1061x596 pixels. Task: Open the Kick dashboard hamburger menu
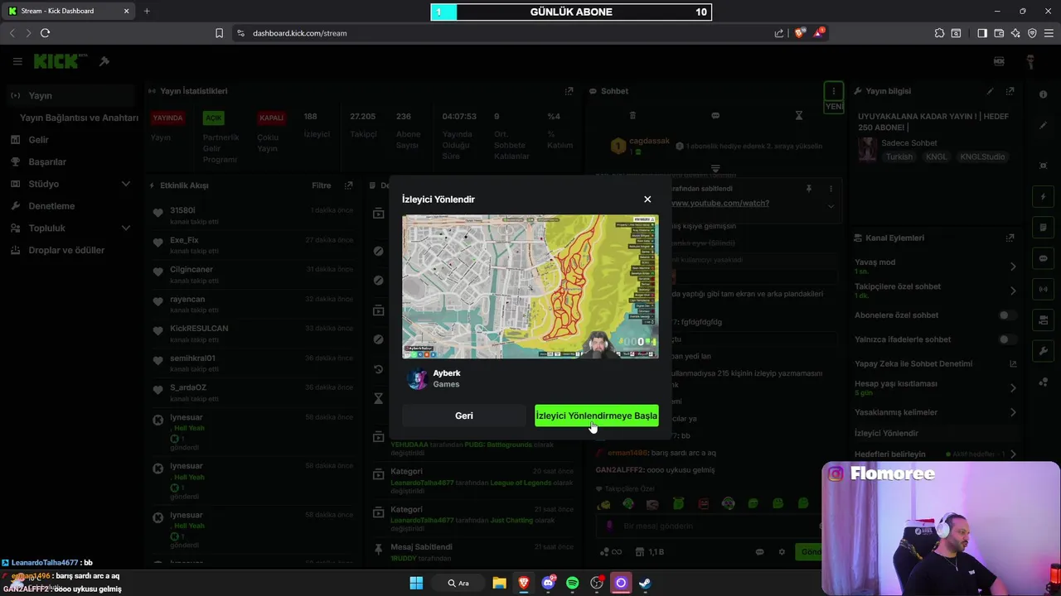point(17,61)
